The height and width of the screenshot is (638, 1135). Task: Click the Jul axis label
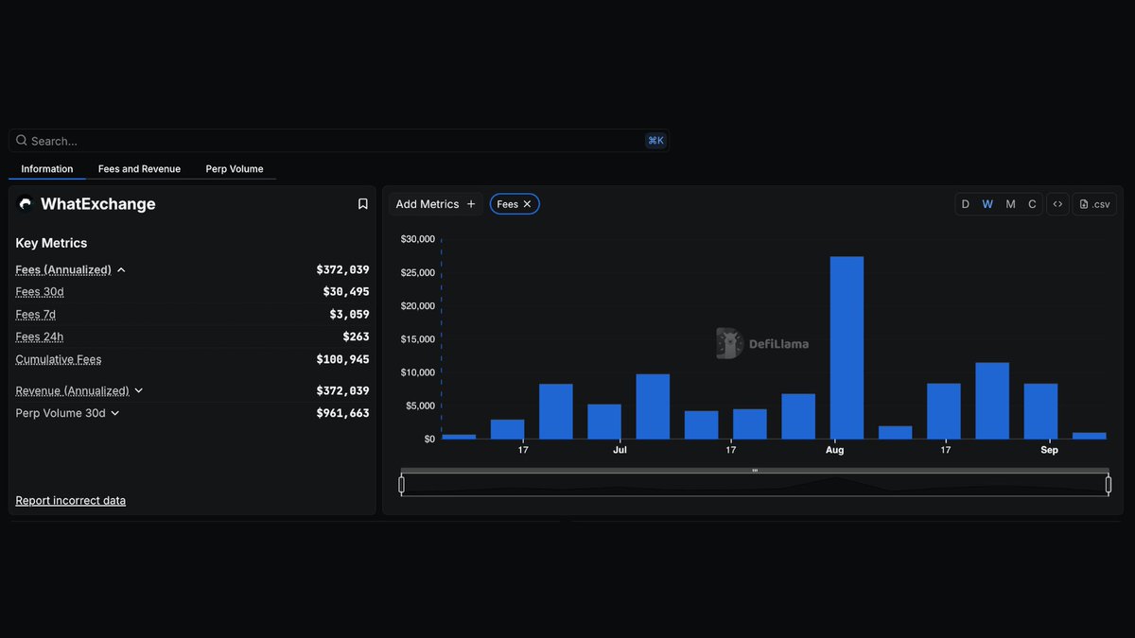click(x=620, y=450)
